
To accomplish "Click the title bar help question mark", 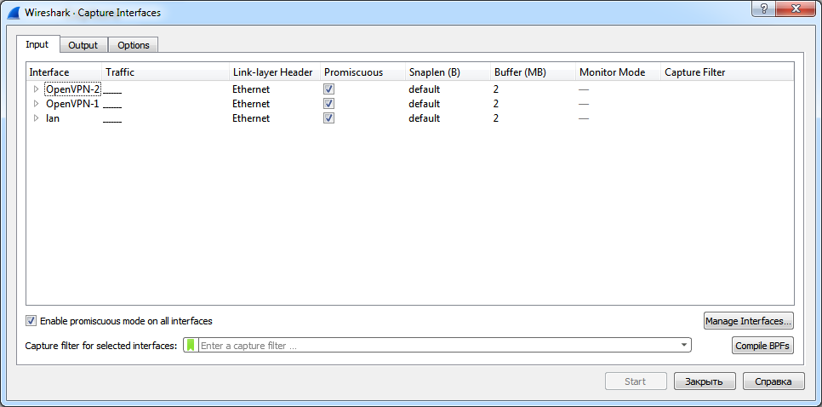I will coord(764,8).
